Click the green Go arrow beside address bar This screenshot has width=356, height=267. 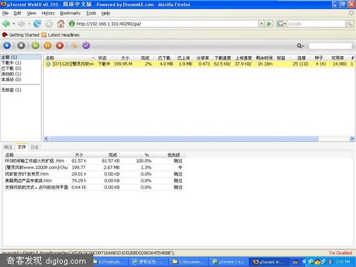269,23
